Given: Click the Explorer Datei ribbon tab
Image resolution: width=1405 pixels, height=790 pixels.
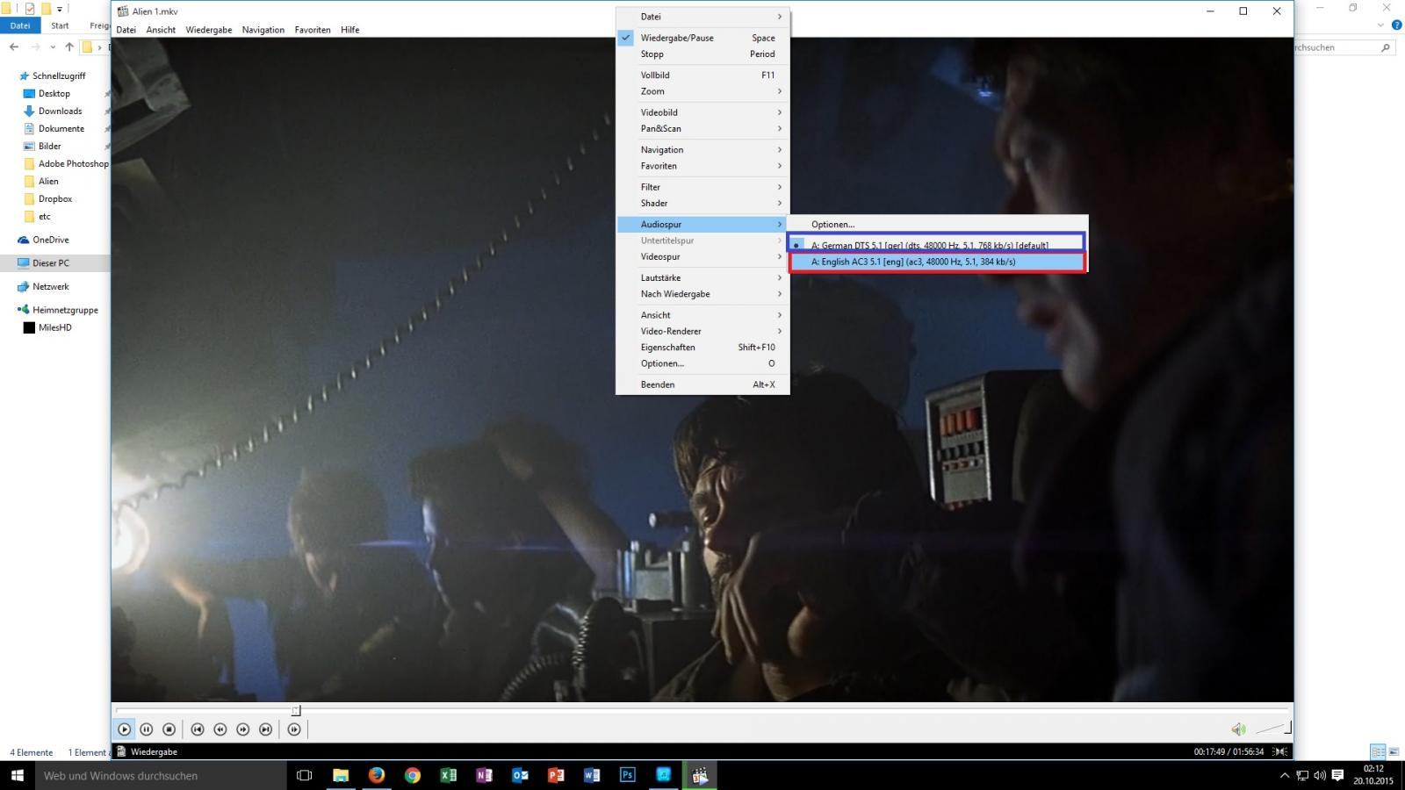Looking at the screenshot, I should pyautogui.click(x=20, y=25).
